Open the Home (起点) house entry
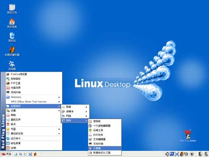This screenshot has width=209, height=157. click(x=34, y=124)
